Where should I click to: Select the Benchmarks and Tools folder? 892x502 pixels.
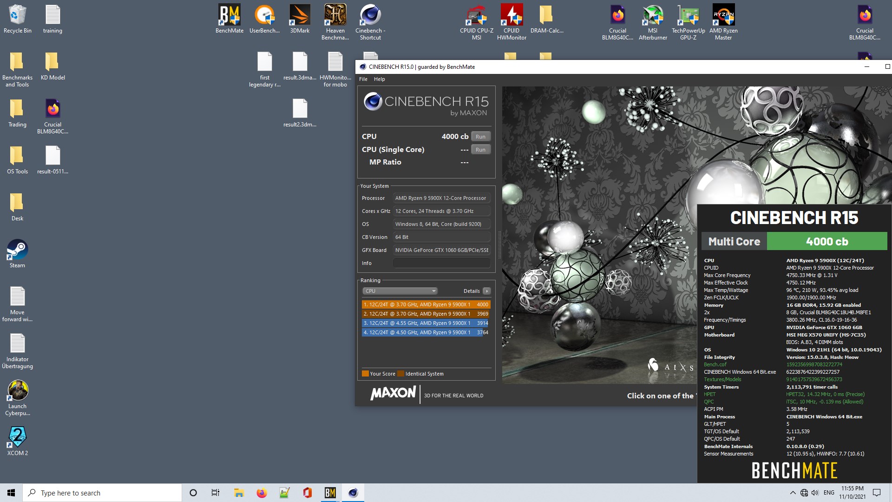18,69
